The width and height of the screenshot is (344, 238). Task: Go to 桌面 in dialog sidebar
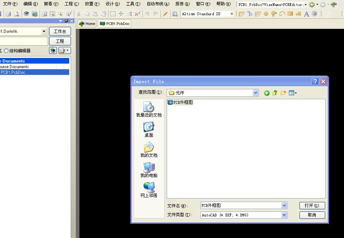tap(149, 130)
